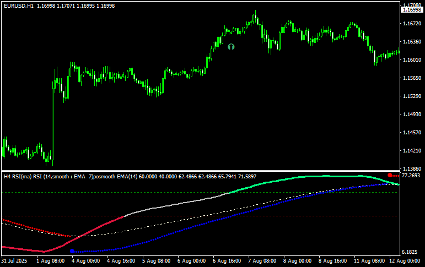Click the 4 Aug 00:00 time label
The height and width of the screenshot is (267, 425).
click(85, 261)
